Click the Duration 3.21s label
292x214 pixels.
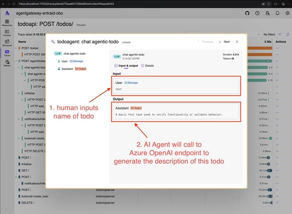tap(231, 54)
